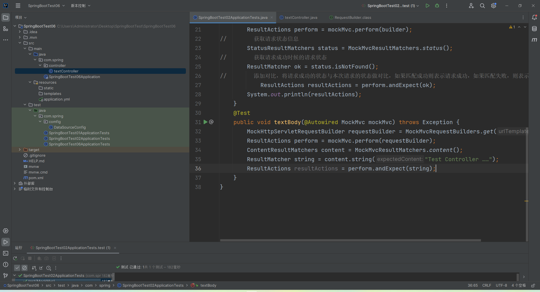Start debugging with the bug icon
Viewport: 540px width, 292px height.
[x=437, y=6]
